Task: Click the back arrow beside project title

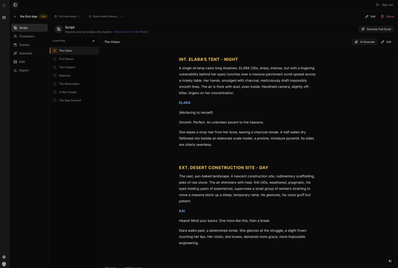Action: pyautogui.click(x=15, y=16)
